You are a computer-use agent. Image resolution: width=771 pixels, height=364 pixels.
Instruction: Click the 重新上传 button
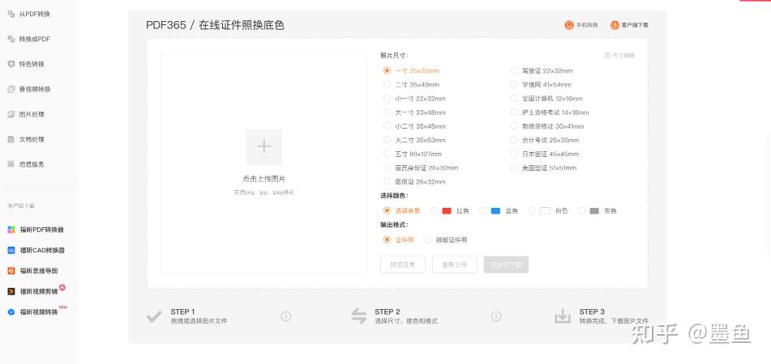[x=454, y=265]
